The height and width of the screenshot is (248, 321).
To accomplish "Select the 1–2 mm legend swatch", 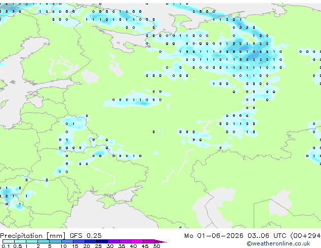I will click(32, 241).
